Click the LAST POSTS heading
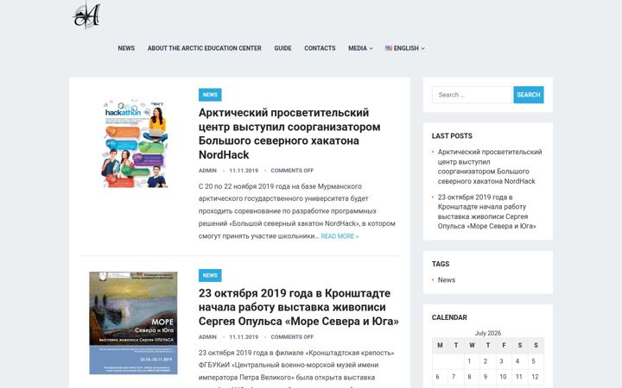Screen dimensions: 622x388 coord(452,136)
